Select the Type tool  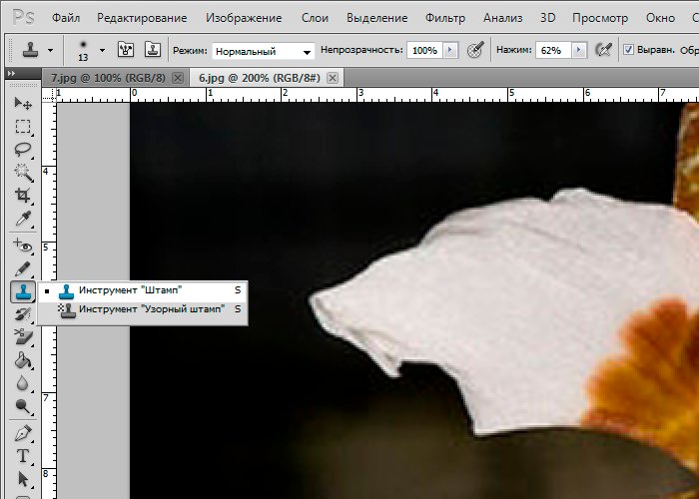click(x=22, y=456)
